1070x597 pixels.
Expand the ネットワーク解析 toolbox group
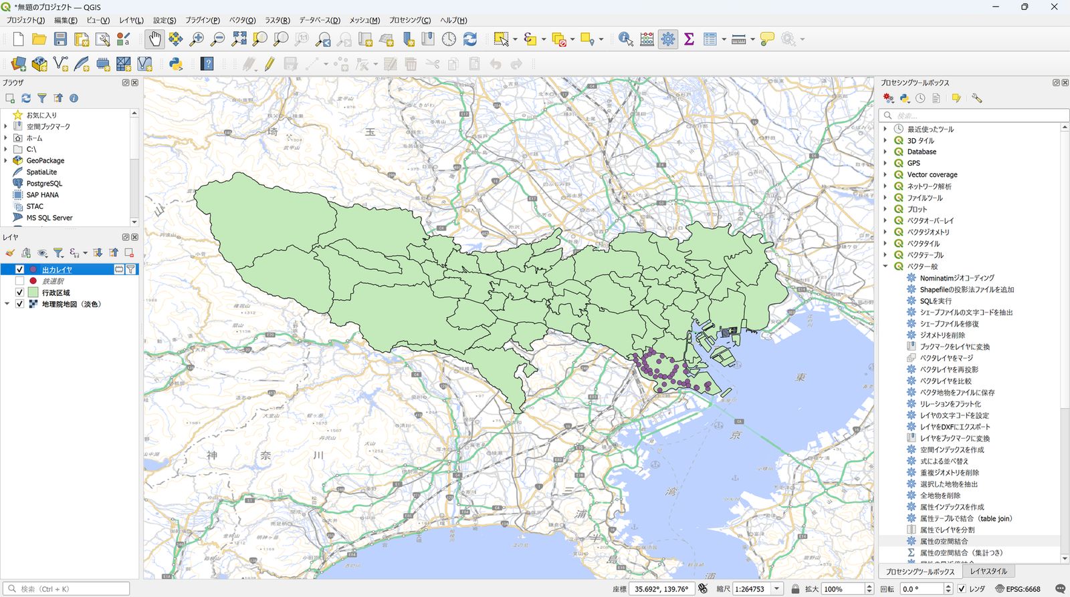(885, 186)
